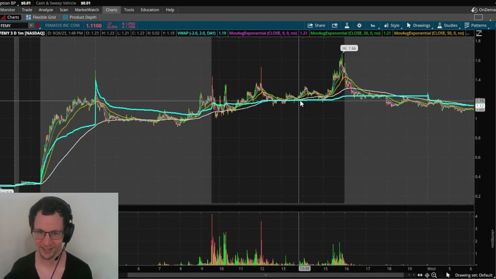Click the chart horizontal scrollbar

(265, 275)
